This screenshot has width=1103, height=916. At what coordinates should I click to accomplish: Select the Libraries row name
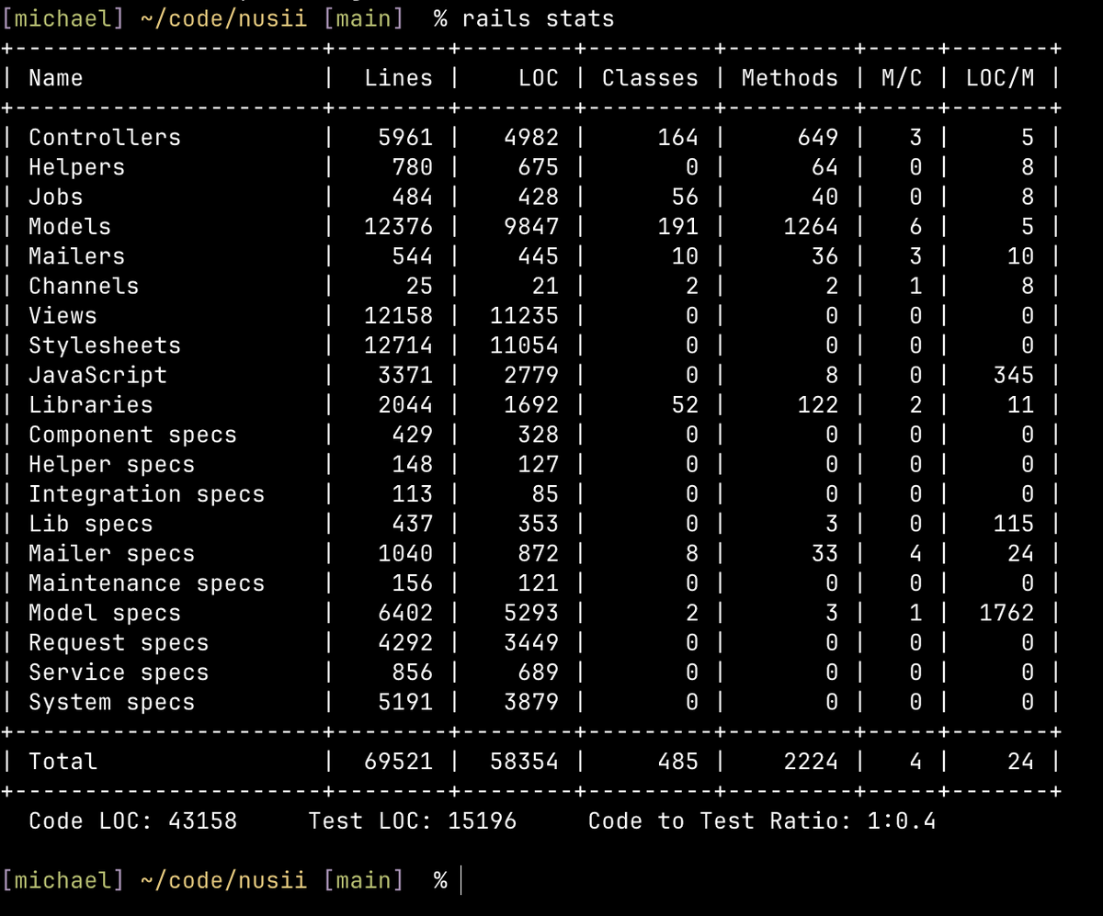coord(91,405)
